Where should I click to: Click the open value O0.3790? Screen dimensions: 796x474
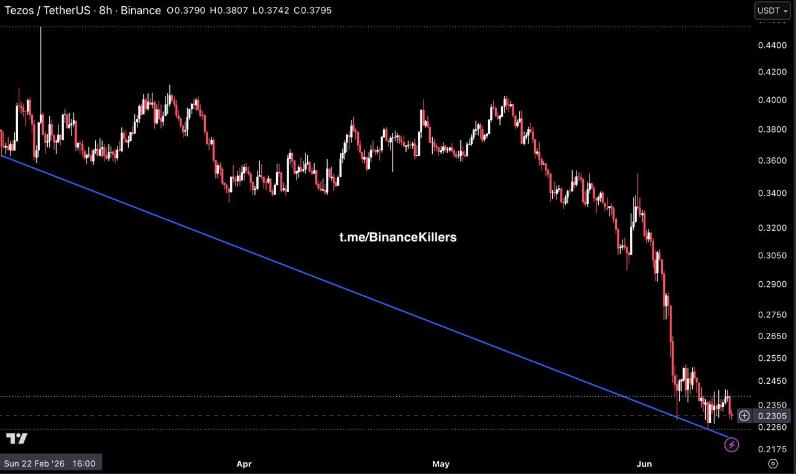(x=187, y=11)
